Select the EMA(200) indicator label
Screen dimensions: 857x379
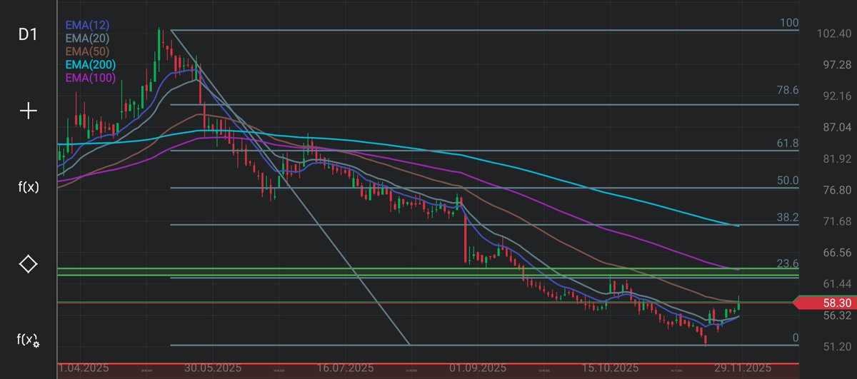90,64
